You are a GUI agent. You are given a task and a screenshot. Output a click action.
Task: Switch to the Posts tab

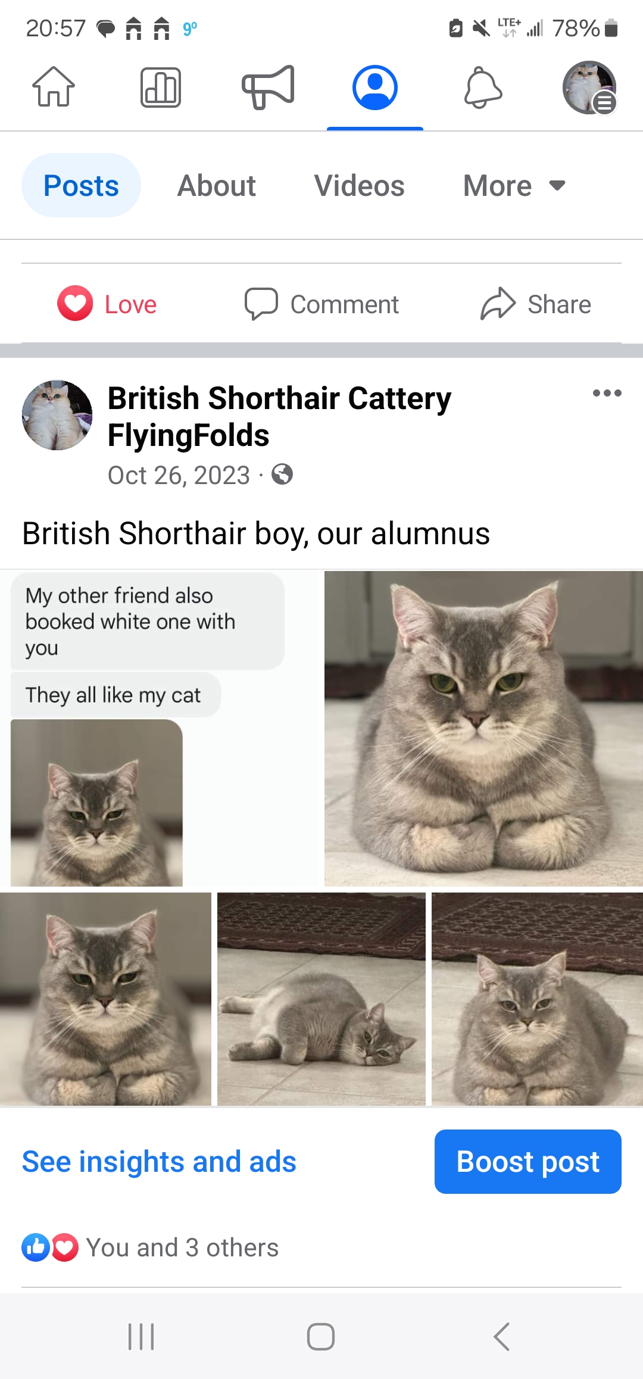[x=81, y=186]
